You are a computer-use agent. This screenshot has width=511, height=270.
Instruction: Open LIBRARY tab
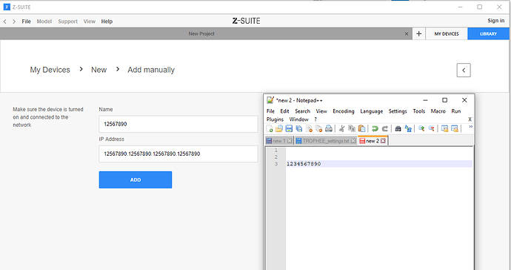pyautogui.click(x=488, y=33)
